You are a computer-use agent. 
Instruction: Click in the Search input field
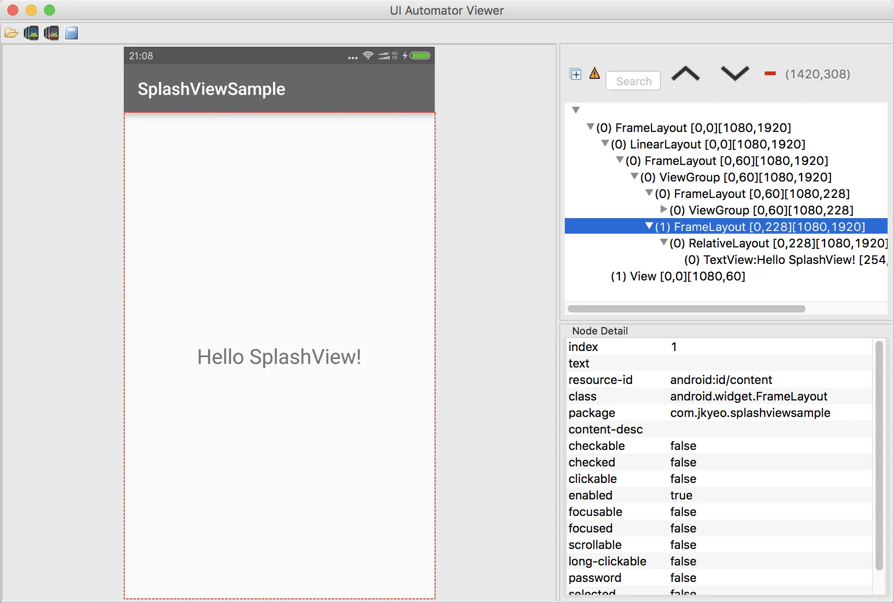click(633, 81)
